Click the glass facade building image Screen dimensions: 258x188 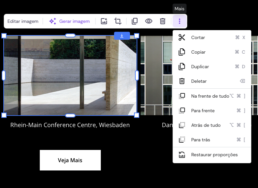(x=157, y=75)
